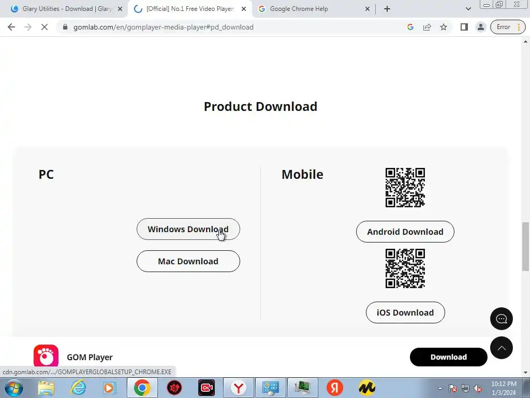Open Windows Media Player taskbar icon
The width and height of the screenshot is (530, 398).
coord(109,388)
